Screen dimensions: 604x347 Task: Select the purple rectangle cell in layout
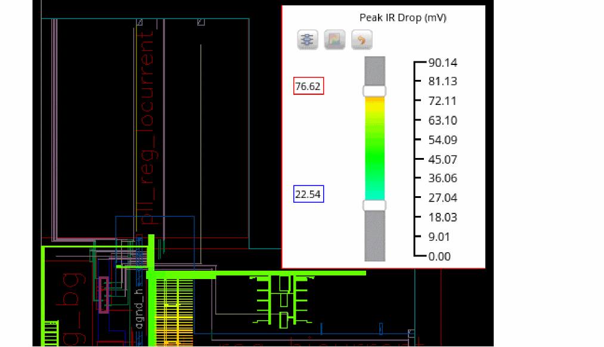103,295
